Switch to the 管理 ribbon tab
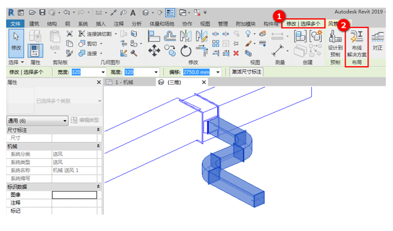393x231 pixels. pyautogui.click(x=223, y=24)
